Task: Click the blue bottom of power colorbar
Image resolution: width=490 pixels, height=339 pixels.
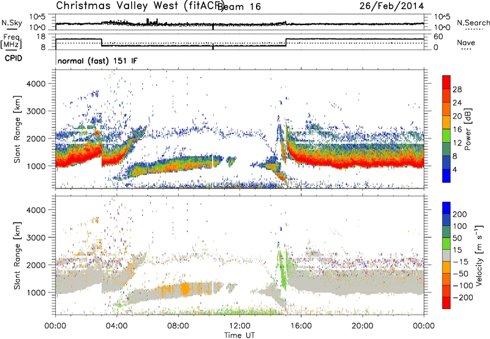Action: (447, 176)
